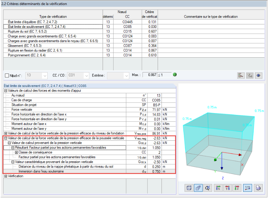Toggle the x.xx dimension values icon

(x=248, y=188)
